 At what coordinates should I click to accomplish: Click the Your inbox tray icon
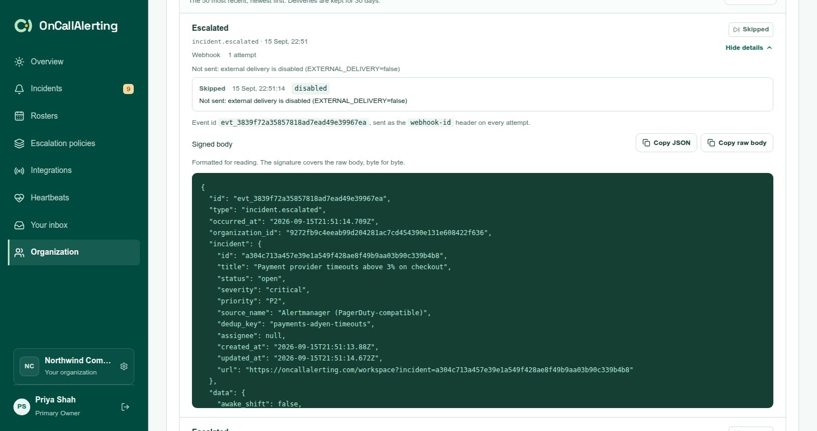pos(20,225)
